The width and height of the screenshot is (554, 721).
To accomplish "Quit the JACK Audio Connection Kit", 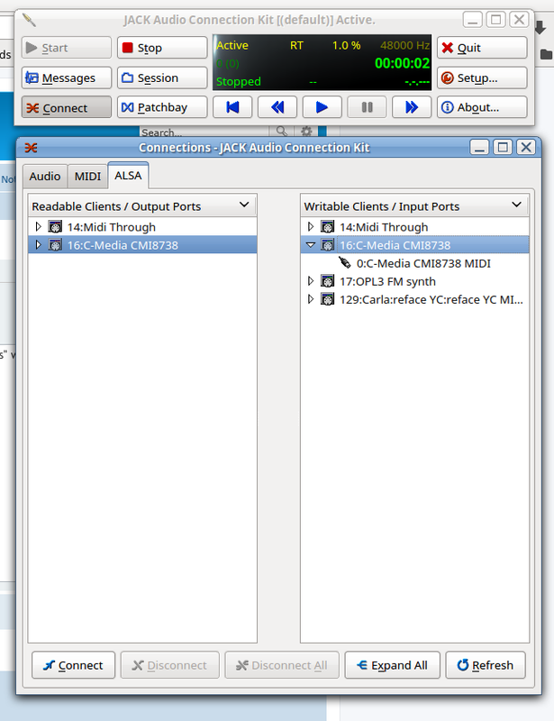I will pos(481,48).
